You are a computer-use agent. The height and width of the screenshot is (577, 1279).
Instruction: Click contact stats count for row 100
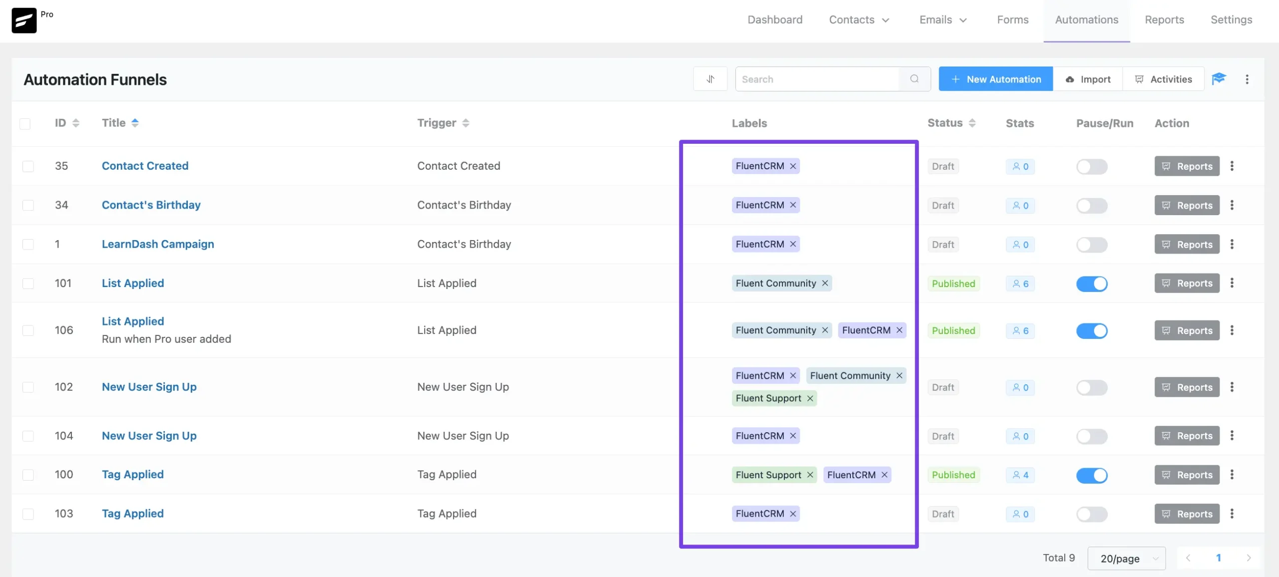pyautogui.click(x=1026, y=475)
